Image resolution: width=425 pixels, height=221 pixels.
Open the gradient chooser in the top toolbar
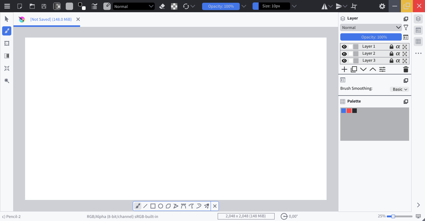pos(57,6)
